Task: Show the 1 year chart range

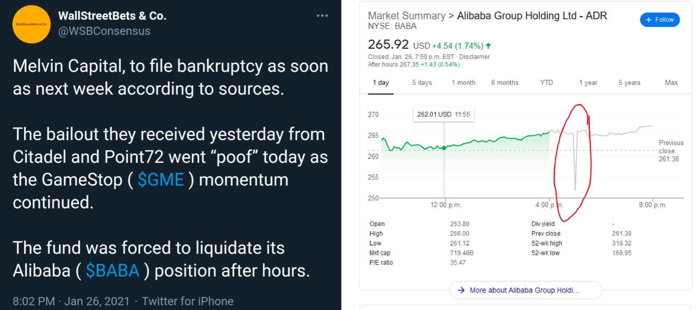Action: (x=588, y=83)
